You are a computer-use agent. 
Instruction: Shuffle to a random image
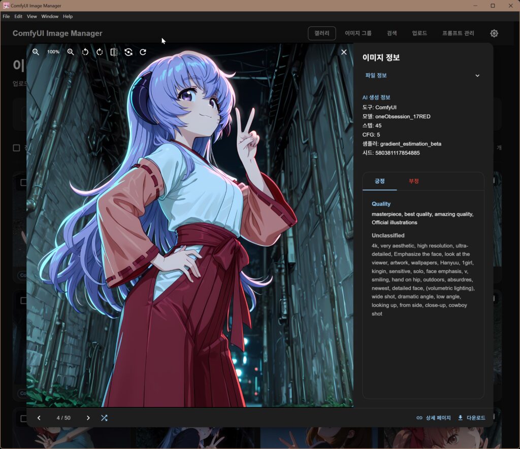pyautogui.click(x=104, y=418)
